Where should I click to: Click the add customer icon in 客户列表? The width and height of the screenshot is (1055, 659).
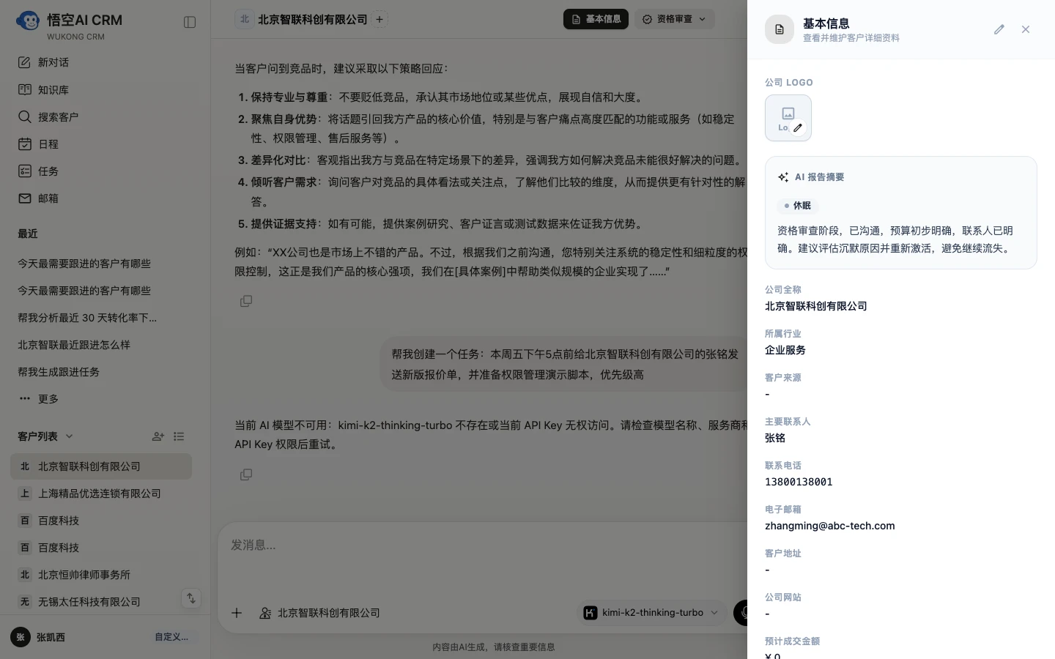tap(158, 436)
